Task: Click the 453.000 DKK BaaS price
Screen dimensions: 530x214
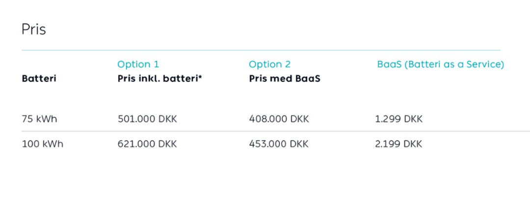Action: [x=279, y=144]
